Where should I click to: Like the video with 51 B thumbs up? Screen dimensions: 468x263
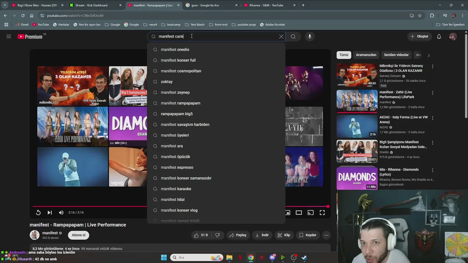(201, 235)
